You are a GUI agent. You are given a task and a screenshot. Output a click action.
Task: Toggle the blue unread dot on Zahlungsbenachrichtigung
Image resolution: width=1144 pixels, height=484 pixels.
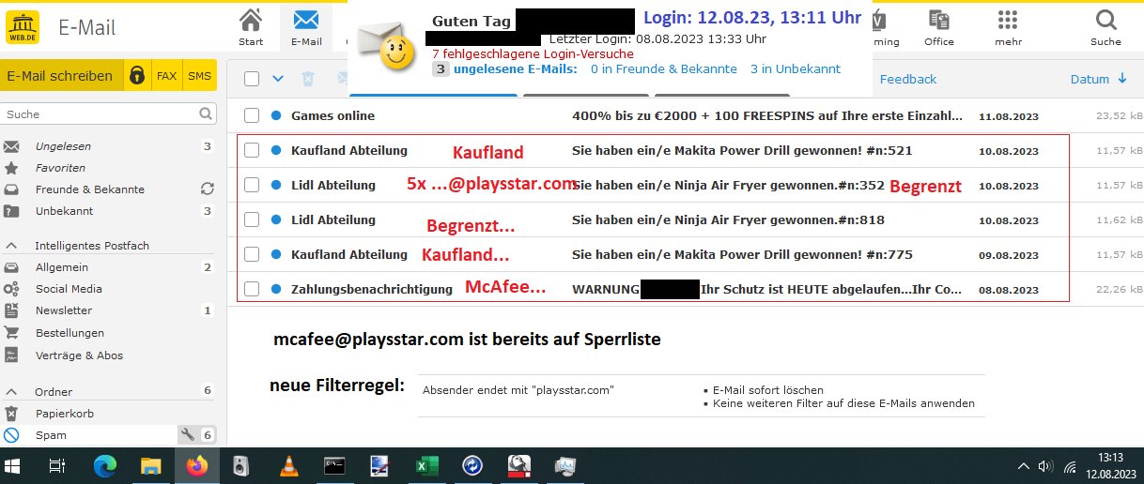point(276,289)
